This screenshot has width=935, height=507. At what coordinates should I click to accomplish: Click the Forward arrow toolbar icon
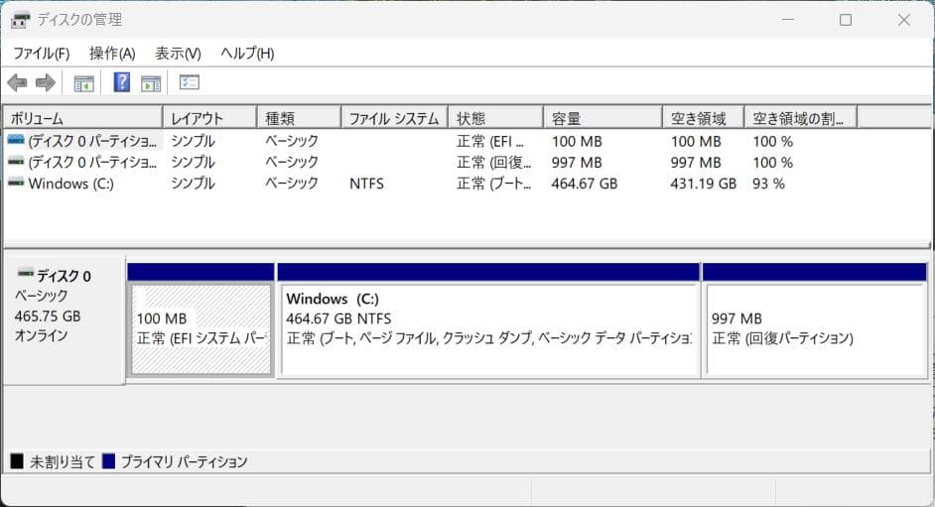(46, 82)
